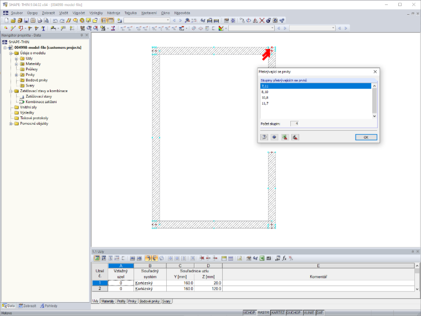Create a new file with the blank page icon
The image size is (421, 316).
click(7, 21)
